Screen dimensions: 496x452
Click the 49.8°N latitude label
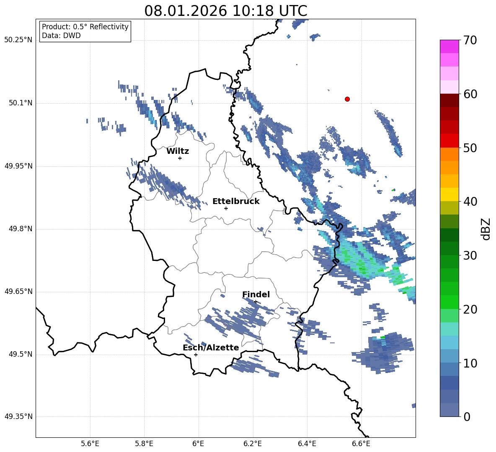coord(20,229)
